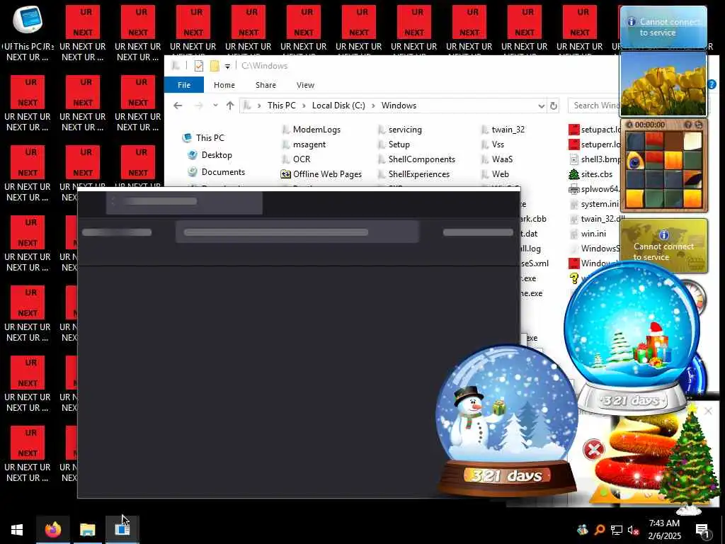The image size is (725, 544).
Task: Select the Offline Web Pages folder
Action: point(321,174)
